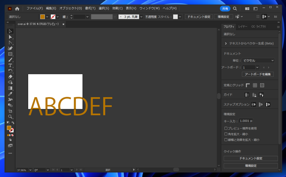Viewport: 286px width, 177px height.
Task: Click the fill swatch in toolbar
Action: pyautogui.click(x=9, y=128)
